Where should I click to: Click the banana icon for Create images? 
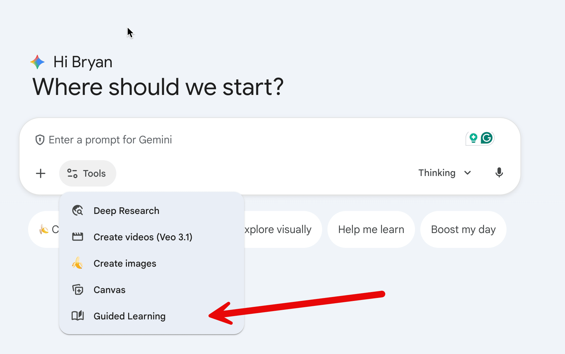click(x=78, y=263)
